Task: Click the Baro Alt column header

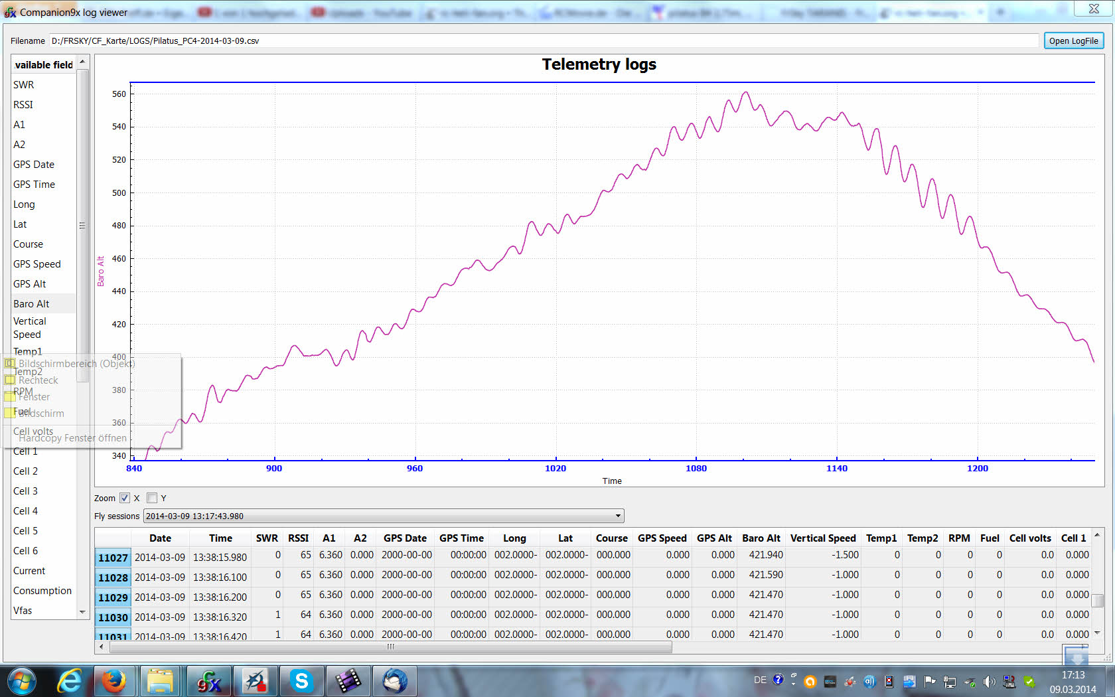Action: pos(761,538)
